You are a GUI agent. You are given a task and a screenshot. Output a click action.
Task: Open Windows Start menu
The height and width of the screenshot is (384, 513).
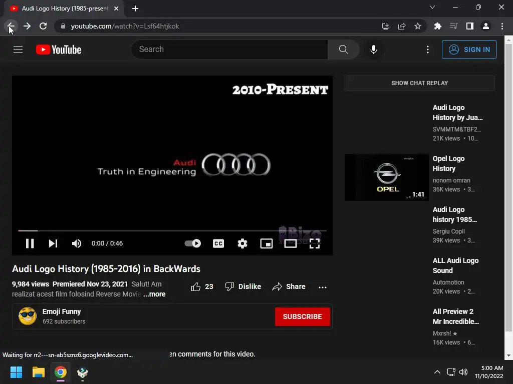(16, 372)
